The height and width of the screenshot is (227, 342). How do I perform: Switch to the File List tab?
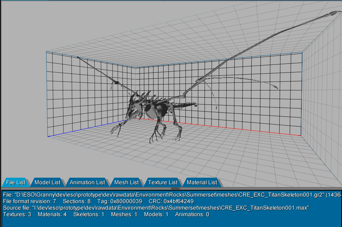[x=16, y=182]
